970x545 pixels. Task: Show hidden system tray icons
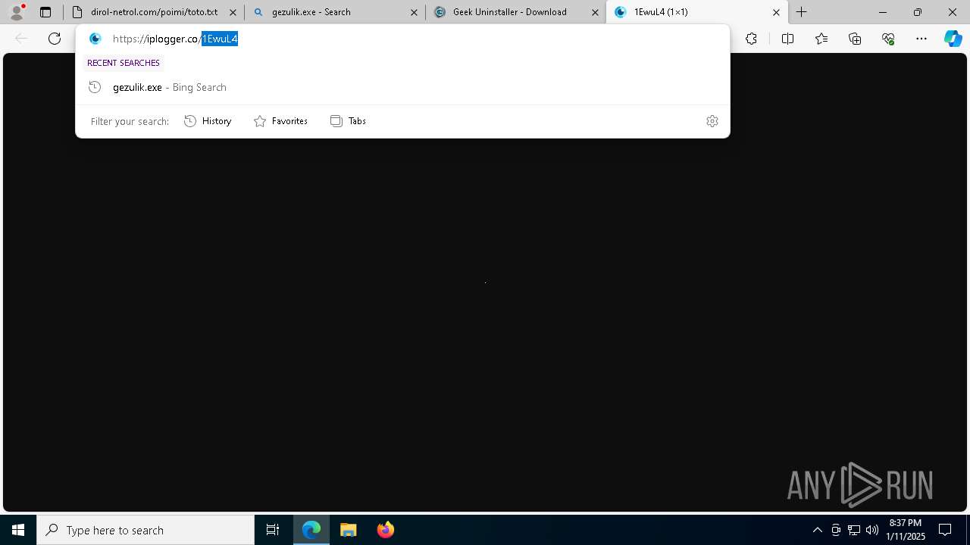(x=817, y=530)
